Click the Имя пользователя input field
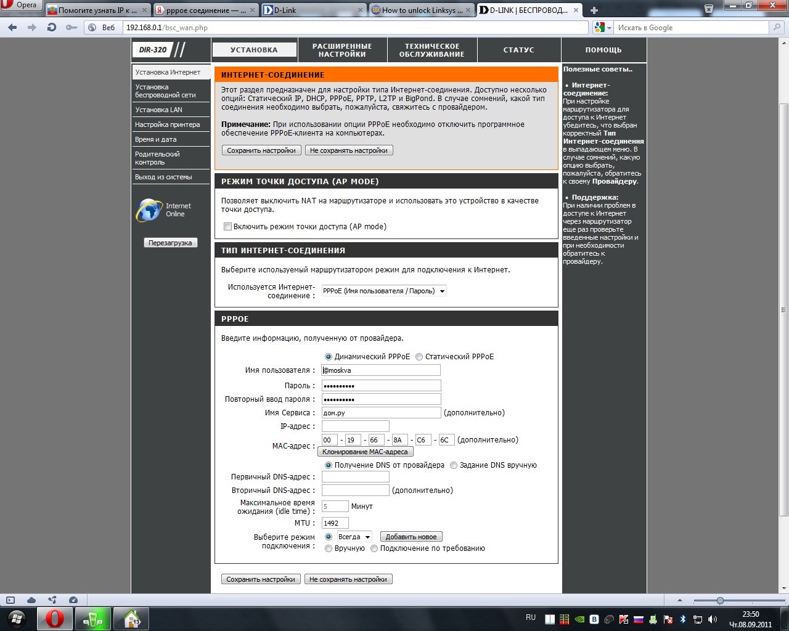 tap(381, 370)
